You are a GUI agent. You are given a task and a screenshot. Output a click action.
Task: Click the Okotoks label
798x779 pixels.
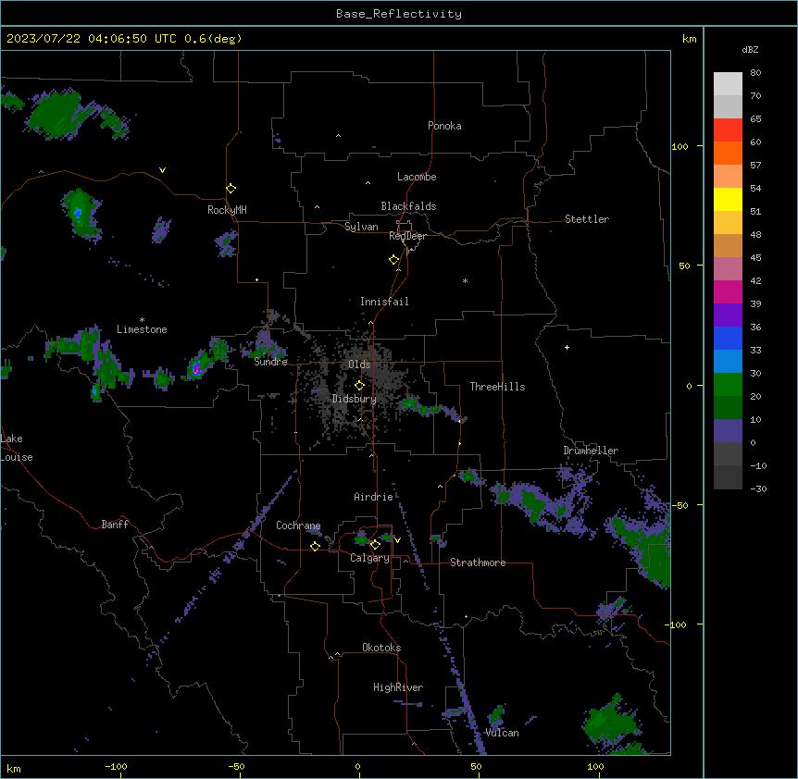[381, 648]
